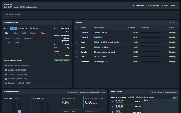181x113 pixels.
Task: Click the PARAMETERS column header
Action: 99,28
